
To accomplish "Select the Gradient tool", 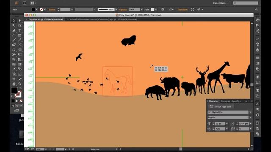I will tap(20, 64).
